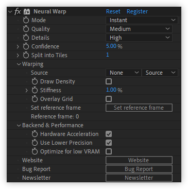Click the Backend & Performance group label
This screenshot has height=189, width=188.
coord(53,125)
